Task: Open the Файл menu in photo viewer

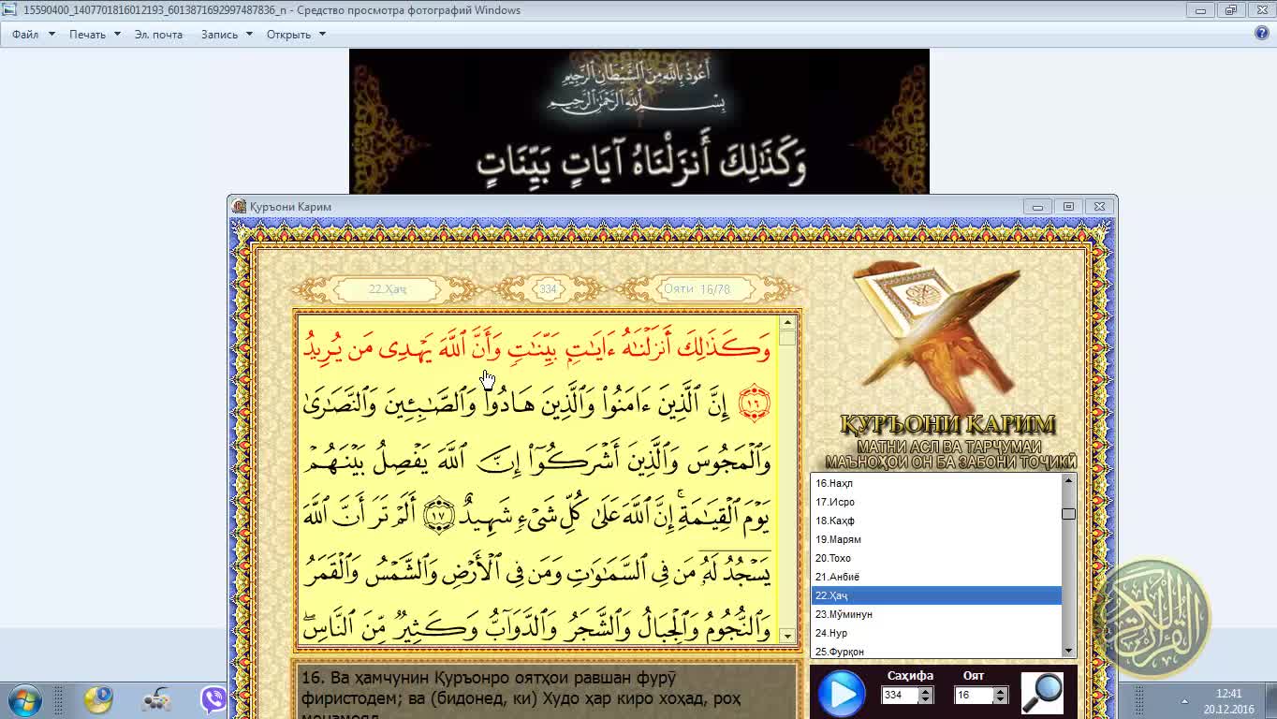Action: [34, 34]
